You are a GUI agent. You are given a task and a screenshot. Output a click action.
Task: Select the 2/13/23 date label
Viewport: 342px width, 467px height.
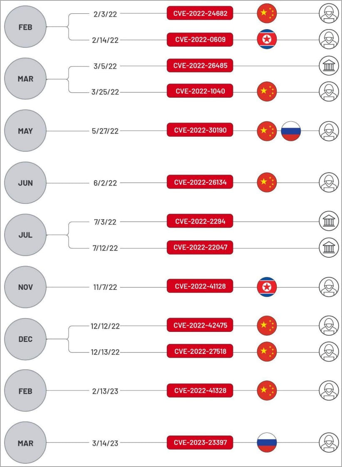coord(105,391)
